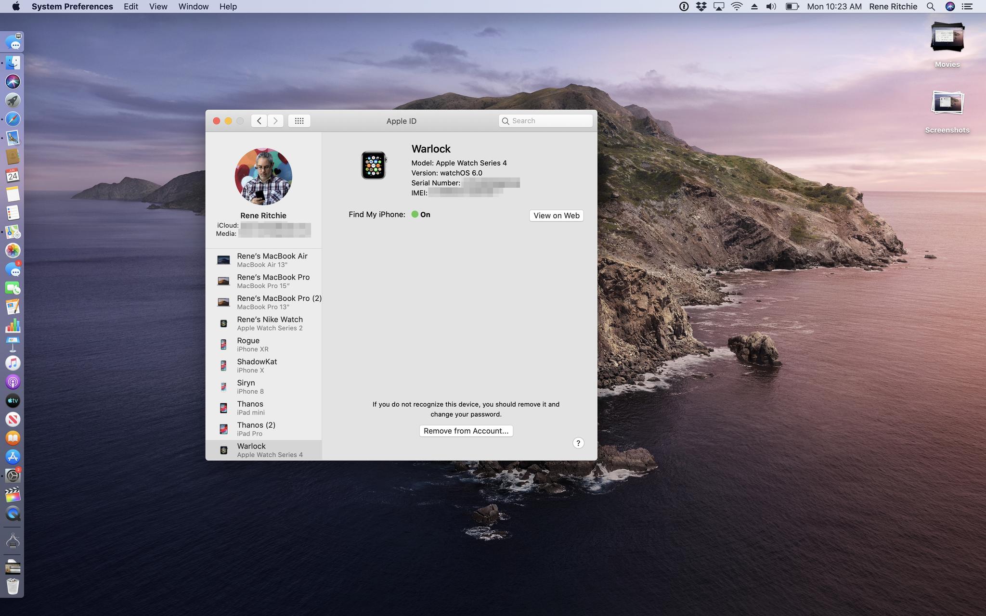
Task: Click Remove from Account button
Action: (x=465, y=430)
